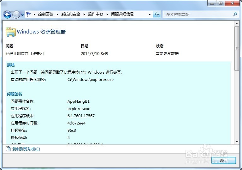Screen dimensions: 242x170
Task: Click the Action Center flag icon
Action: 28,14
